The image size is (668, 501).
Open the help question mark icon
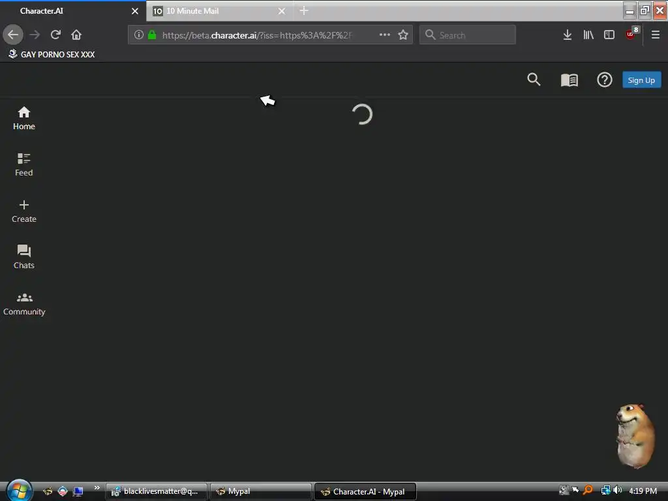tap(604, 80)
